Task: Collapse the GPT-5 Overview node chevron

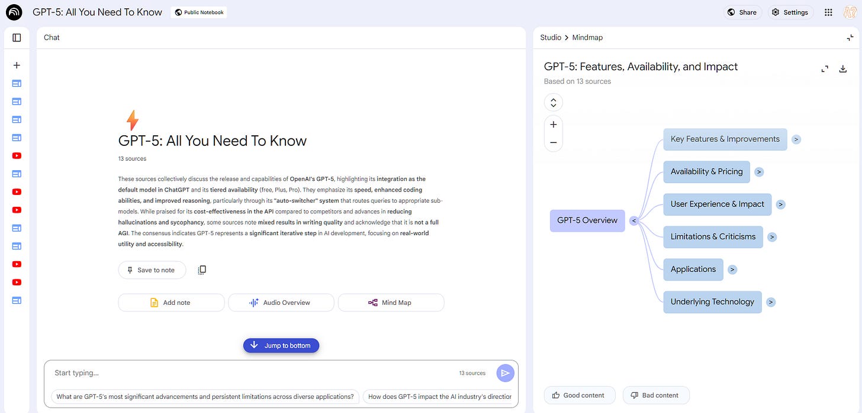Action: (x=633, y=221)
